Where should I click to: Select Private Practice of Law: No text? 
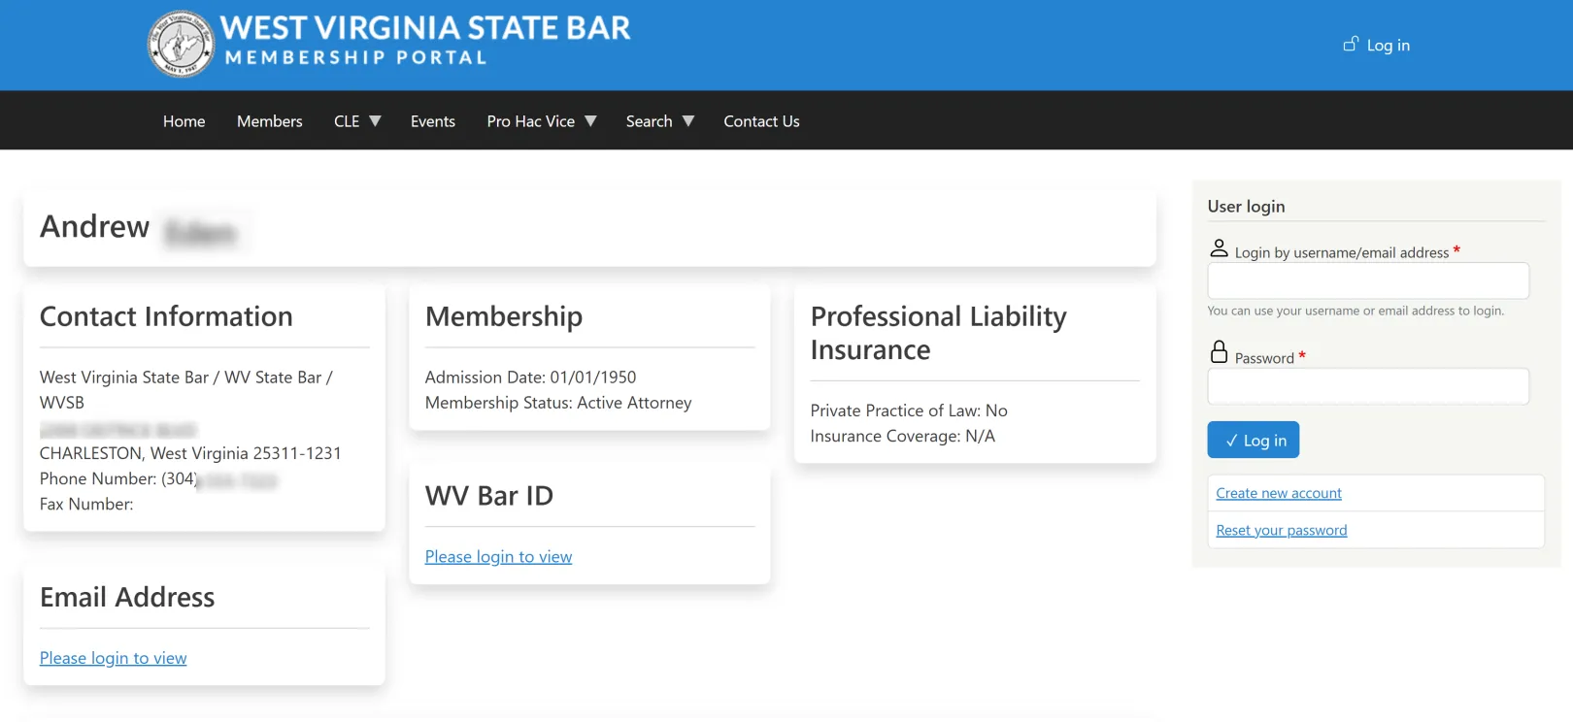[909, 410]
